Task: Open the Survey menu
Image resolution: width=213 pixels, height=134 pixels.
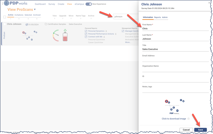Action: pyautogui.click(x=52, y=4)
